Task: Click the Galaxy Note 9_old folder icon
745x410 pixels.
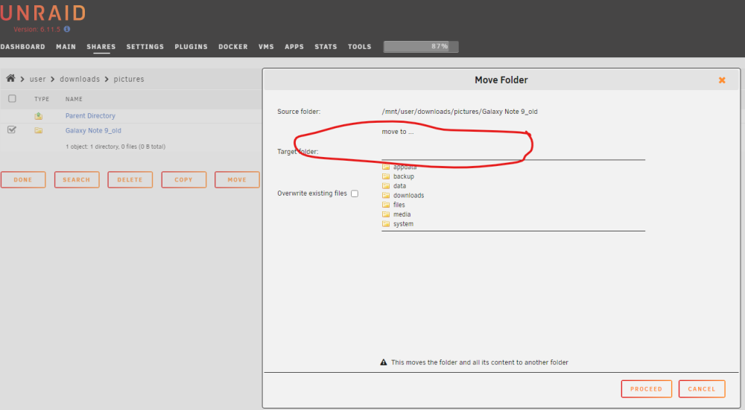Action: (x=39, y=130)
